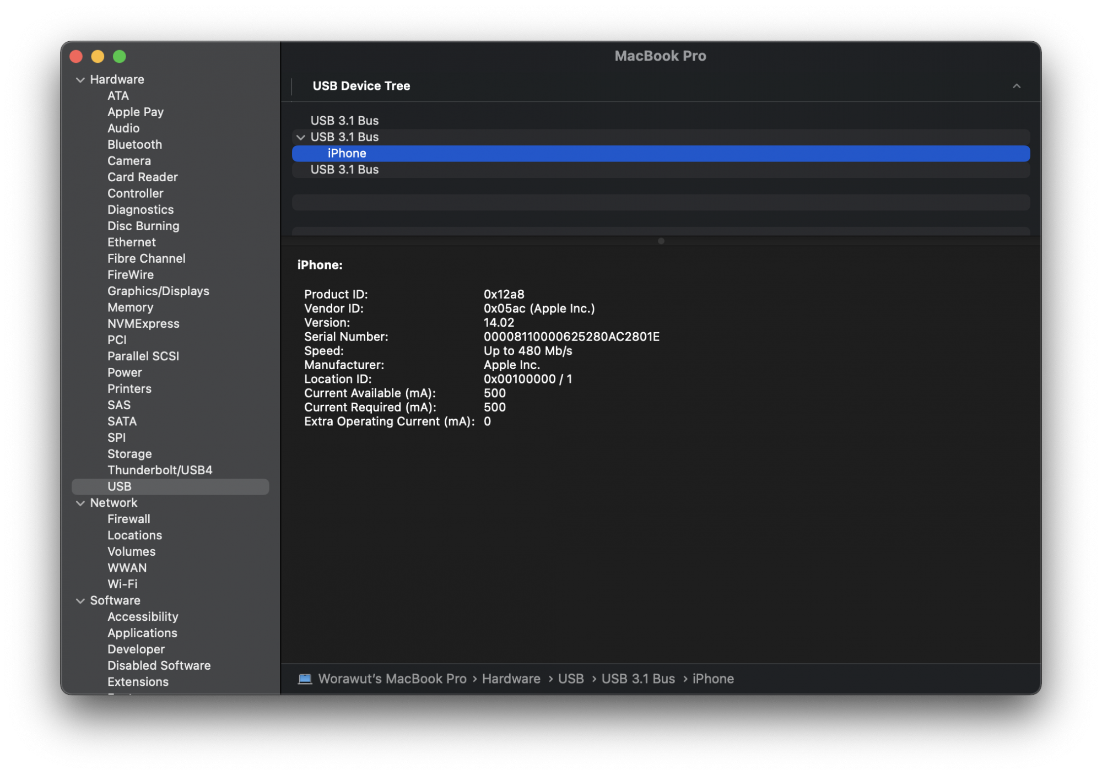Click iPhone in the bottom path bar
The image size is (1102, 775).
coord(713,679)
